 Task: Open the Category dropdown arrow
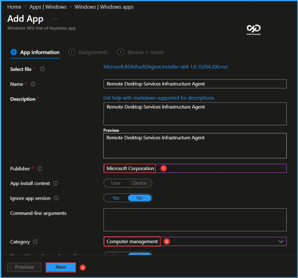coord(281,242)
